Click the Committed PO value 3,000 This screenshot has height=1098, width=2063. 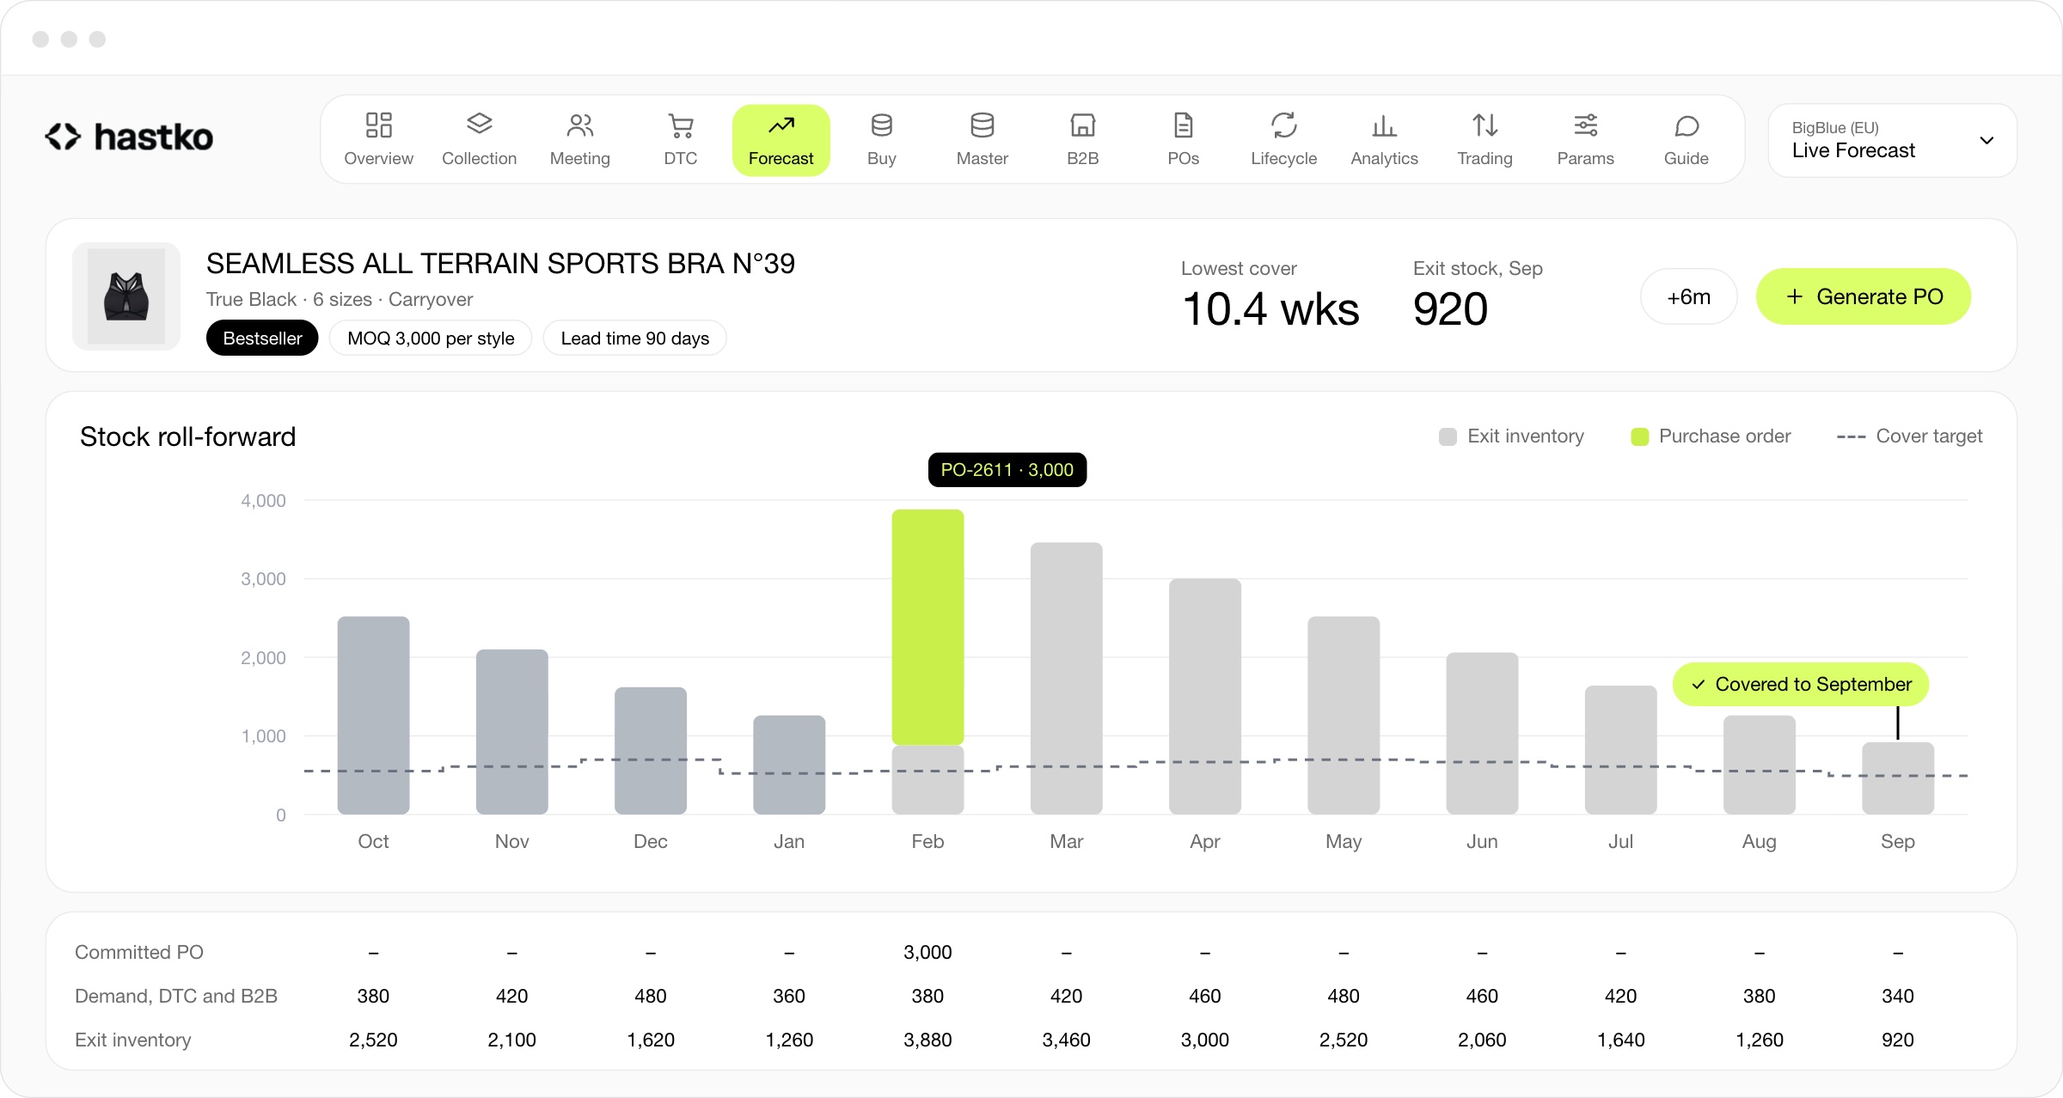pos(927,952)
